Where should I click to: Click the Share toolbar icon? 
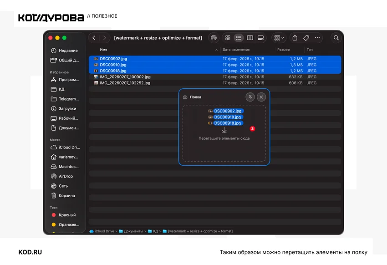point(295,38)
